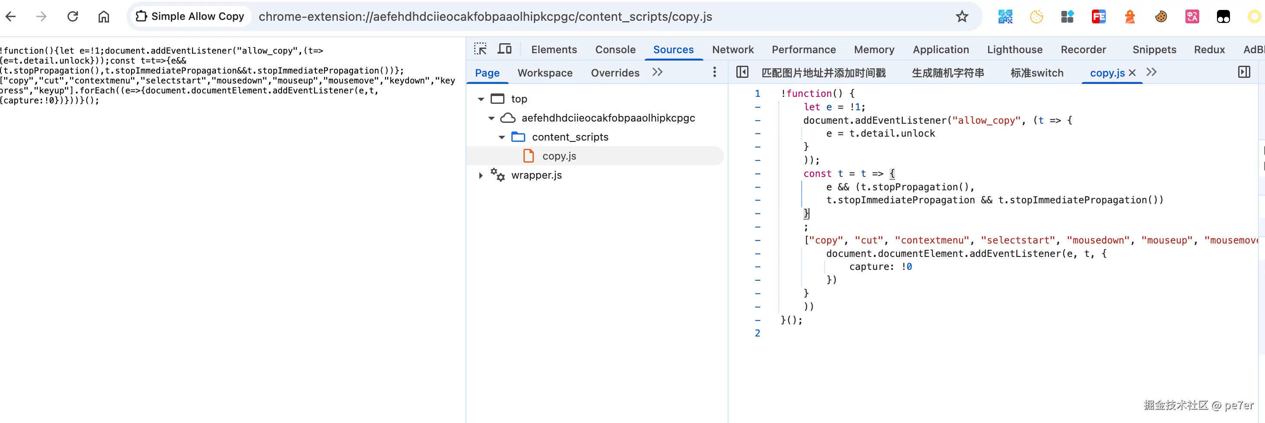
Task: Select the content_scripts folder row
Action: coord(570,137)
